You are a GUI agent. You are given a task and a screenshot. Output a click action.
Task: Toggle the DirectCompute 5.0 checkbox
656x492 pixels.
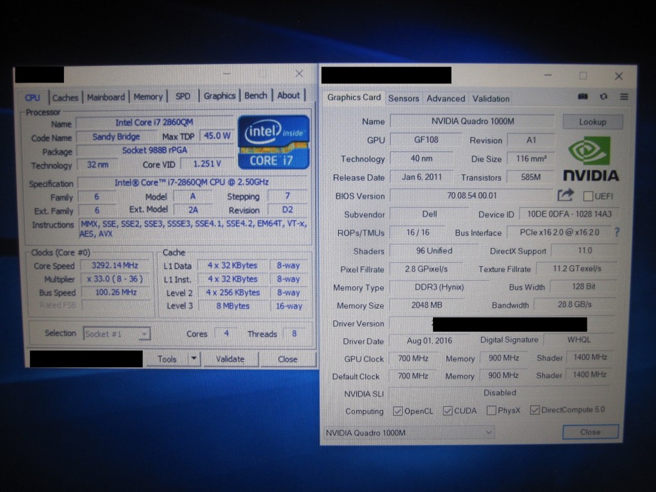coord(534,410)
